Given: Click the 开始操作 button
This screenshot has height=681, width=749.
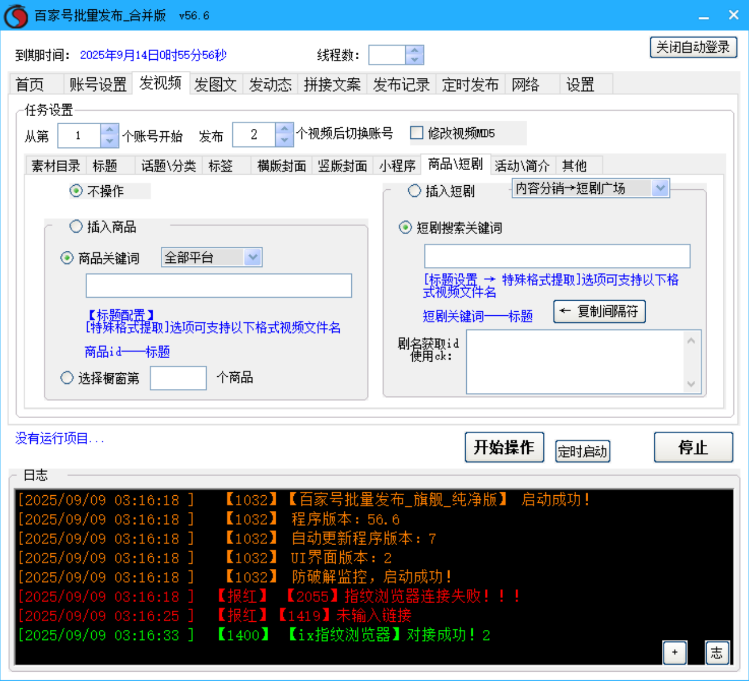Looking at the screenshot, I should [504, 447].
